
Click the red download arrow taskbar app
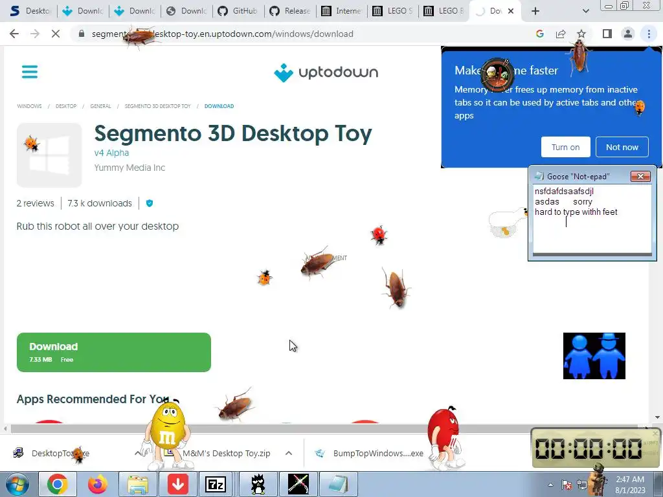tap(177, 484)
